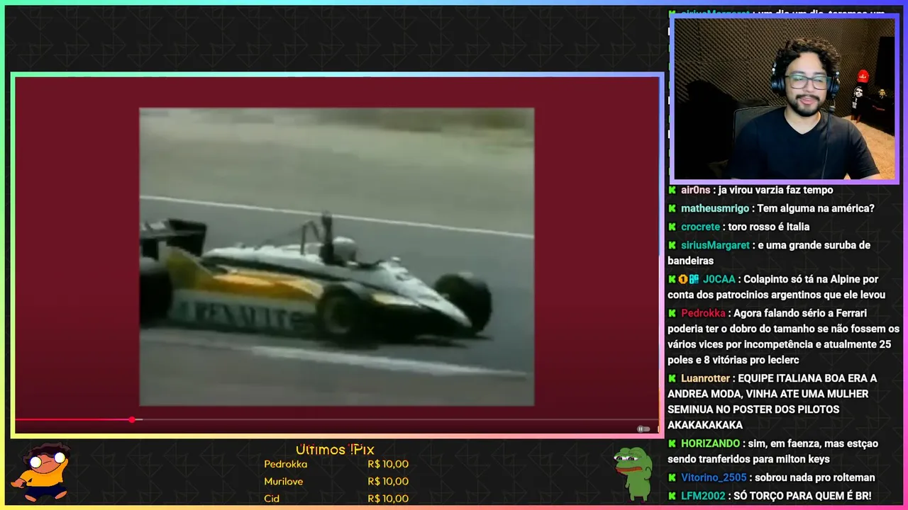Click Murilove in the Pix donation list
Image resolution: width=908 pixels, height=510 pixels.
284,481
